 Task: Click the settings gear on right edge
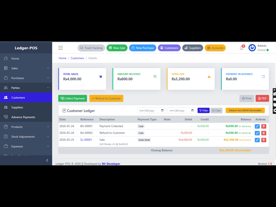(274, 110)
